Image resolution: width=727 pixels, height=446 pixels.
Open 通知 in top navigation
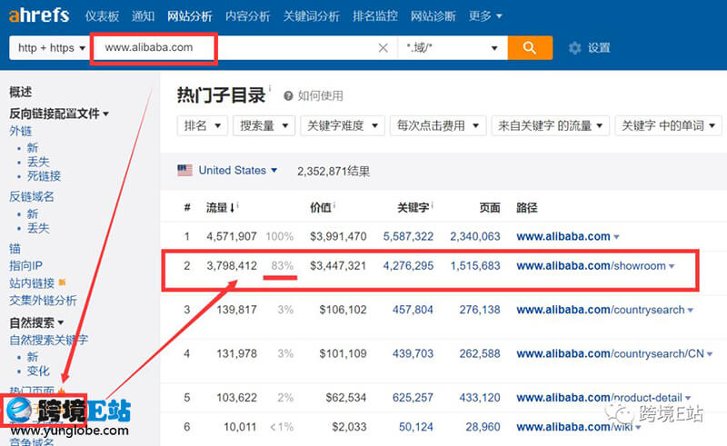tap(143, 16)
